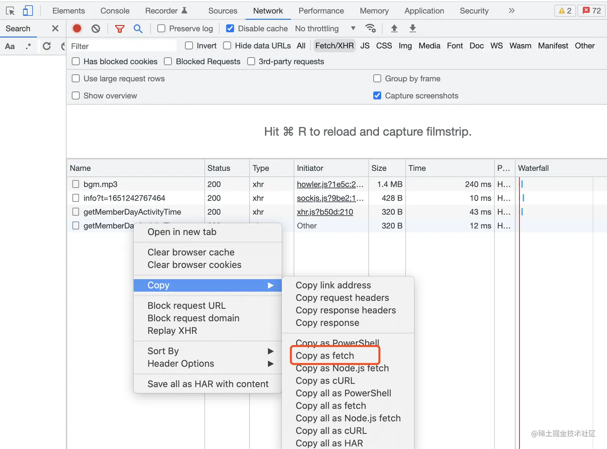
Task: Refresh the search results icon
Action: (x=47, y=46)
